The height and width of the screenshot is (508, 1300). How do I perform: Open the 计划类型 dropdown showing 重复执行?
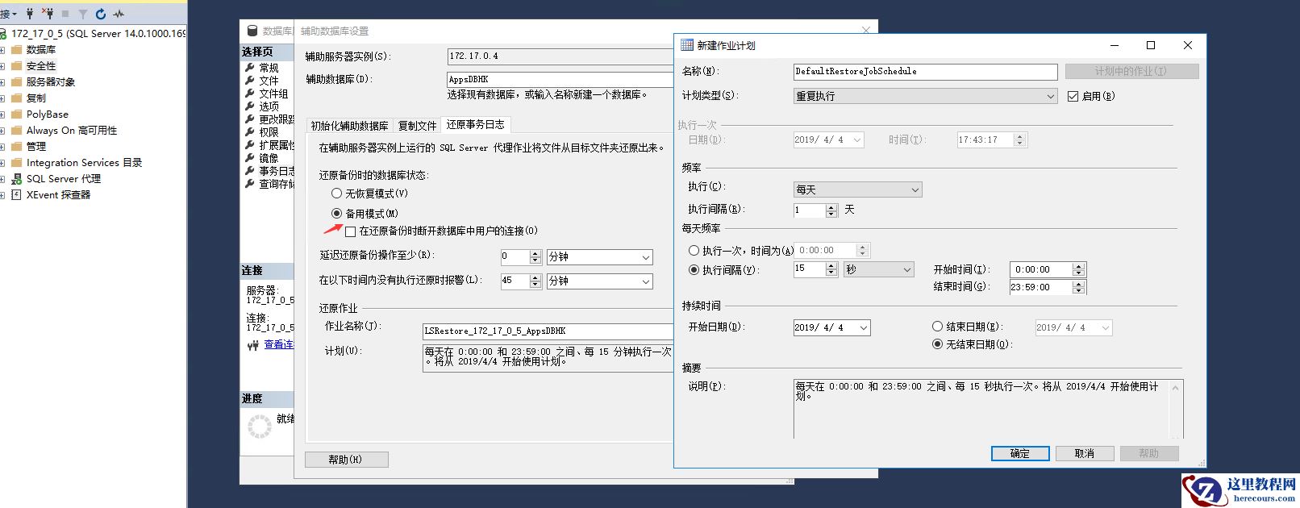[925, 96]
